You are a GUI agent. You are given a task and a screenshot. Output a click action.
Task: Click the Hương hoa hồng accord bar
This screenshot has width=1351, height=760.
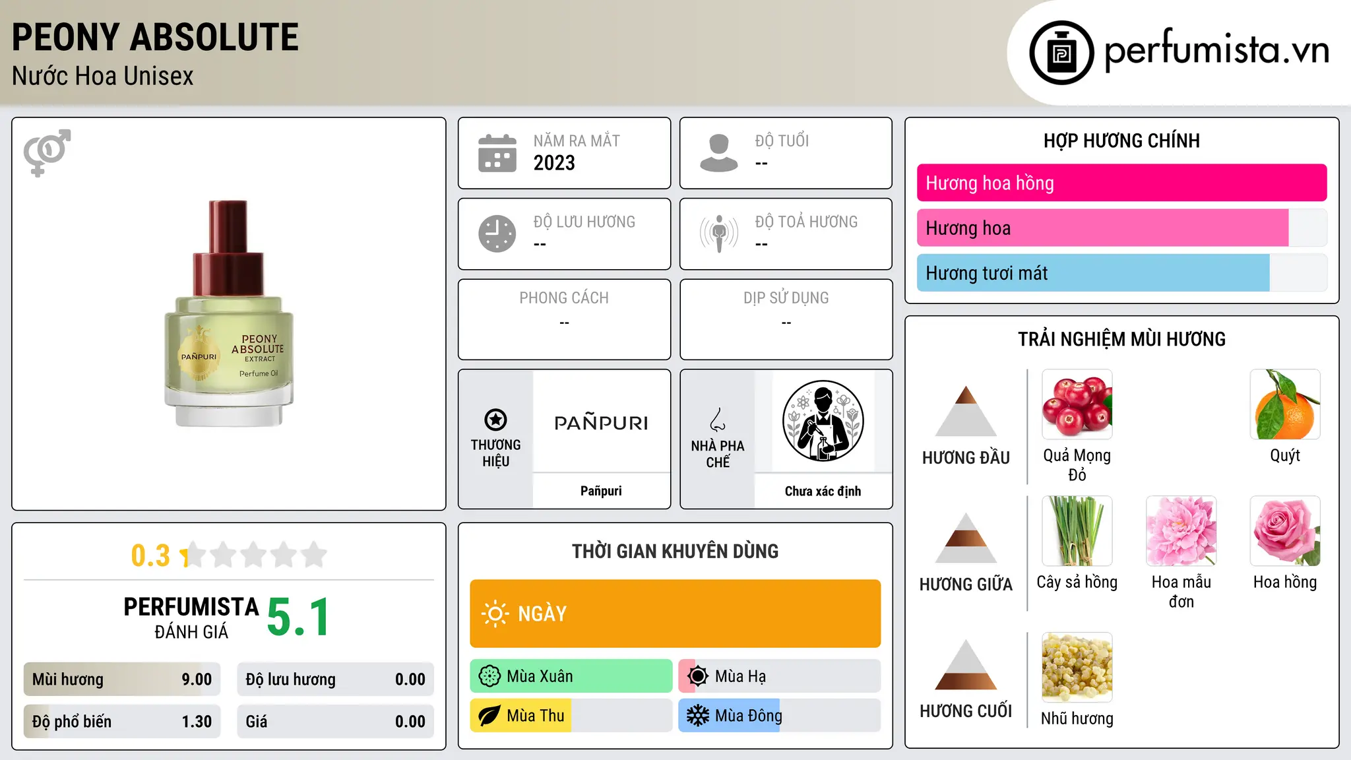[1121, 183]
